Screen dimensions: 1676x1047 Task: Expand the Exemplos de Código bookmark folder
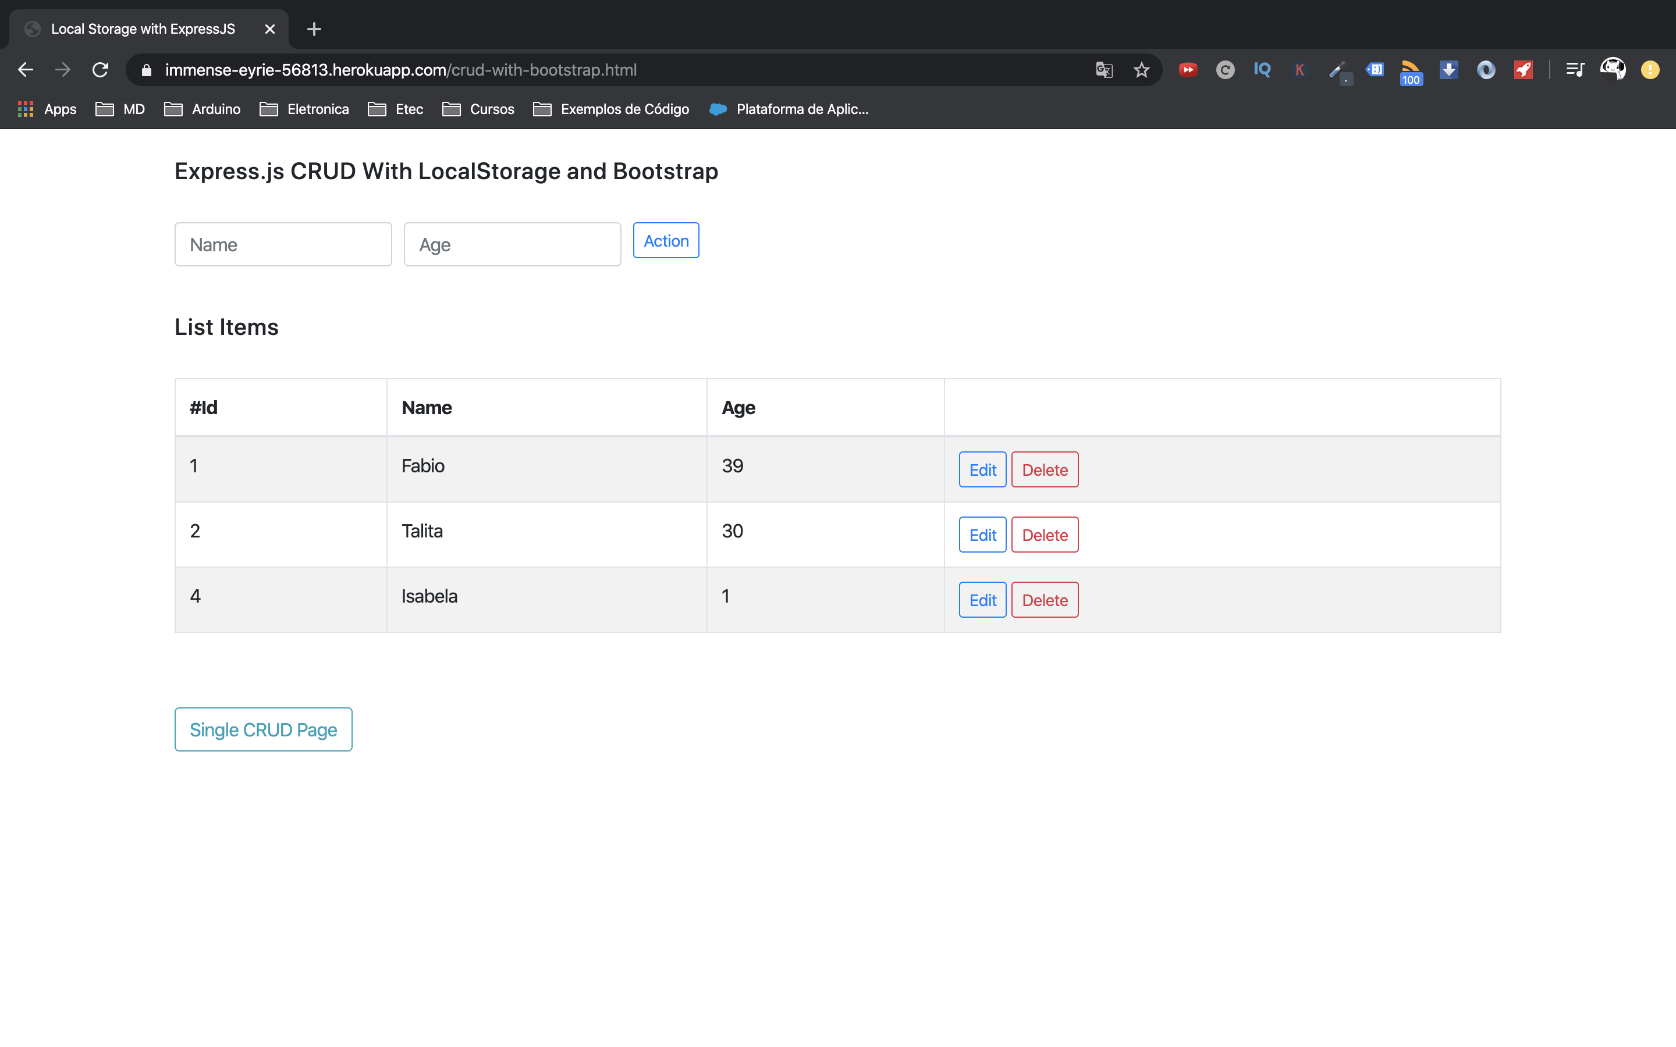(x=611, y=109)
